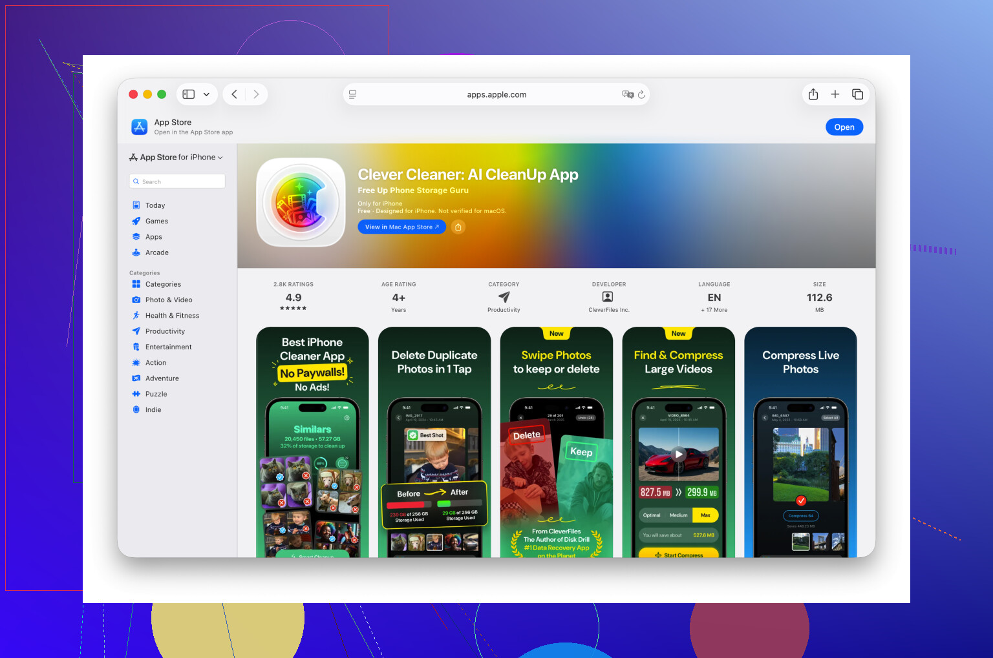Screen dimensions: 993x658
Task: Open the sidebar options dropdown chevron
Action: click(206, 94)
